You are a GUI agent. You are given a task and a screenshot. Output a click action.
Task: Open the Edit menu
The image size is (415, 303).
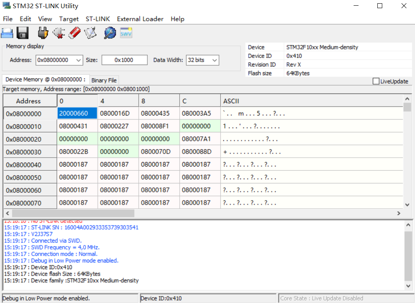point(25,19)
